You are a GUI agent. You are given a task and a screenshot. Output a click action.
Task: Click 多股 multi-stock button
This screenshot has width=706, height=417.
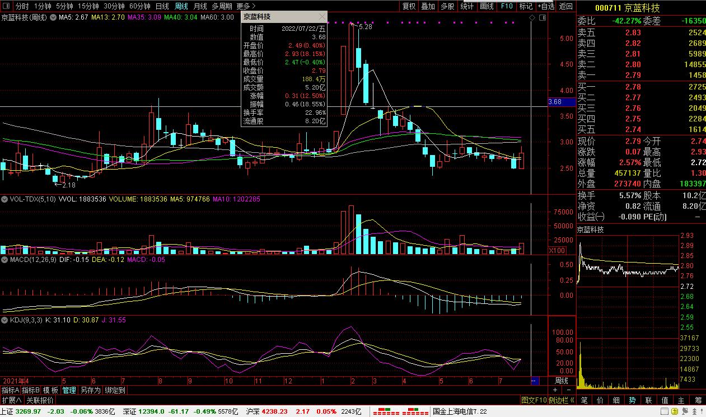coord(447,6)
